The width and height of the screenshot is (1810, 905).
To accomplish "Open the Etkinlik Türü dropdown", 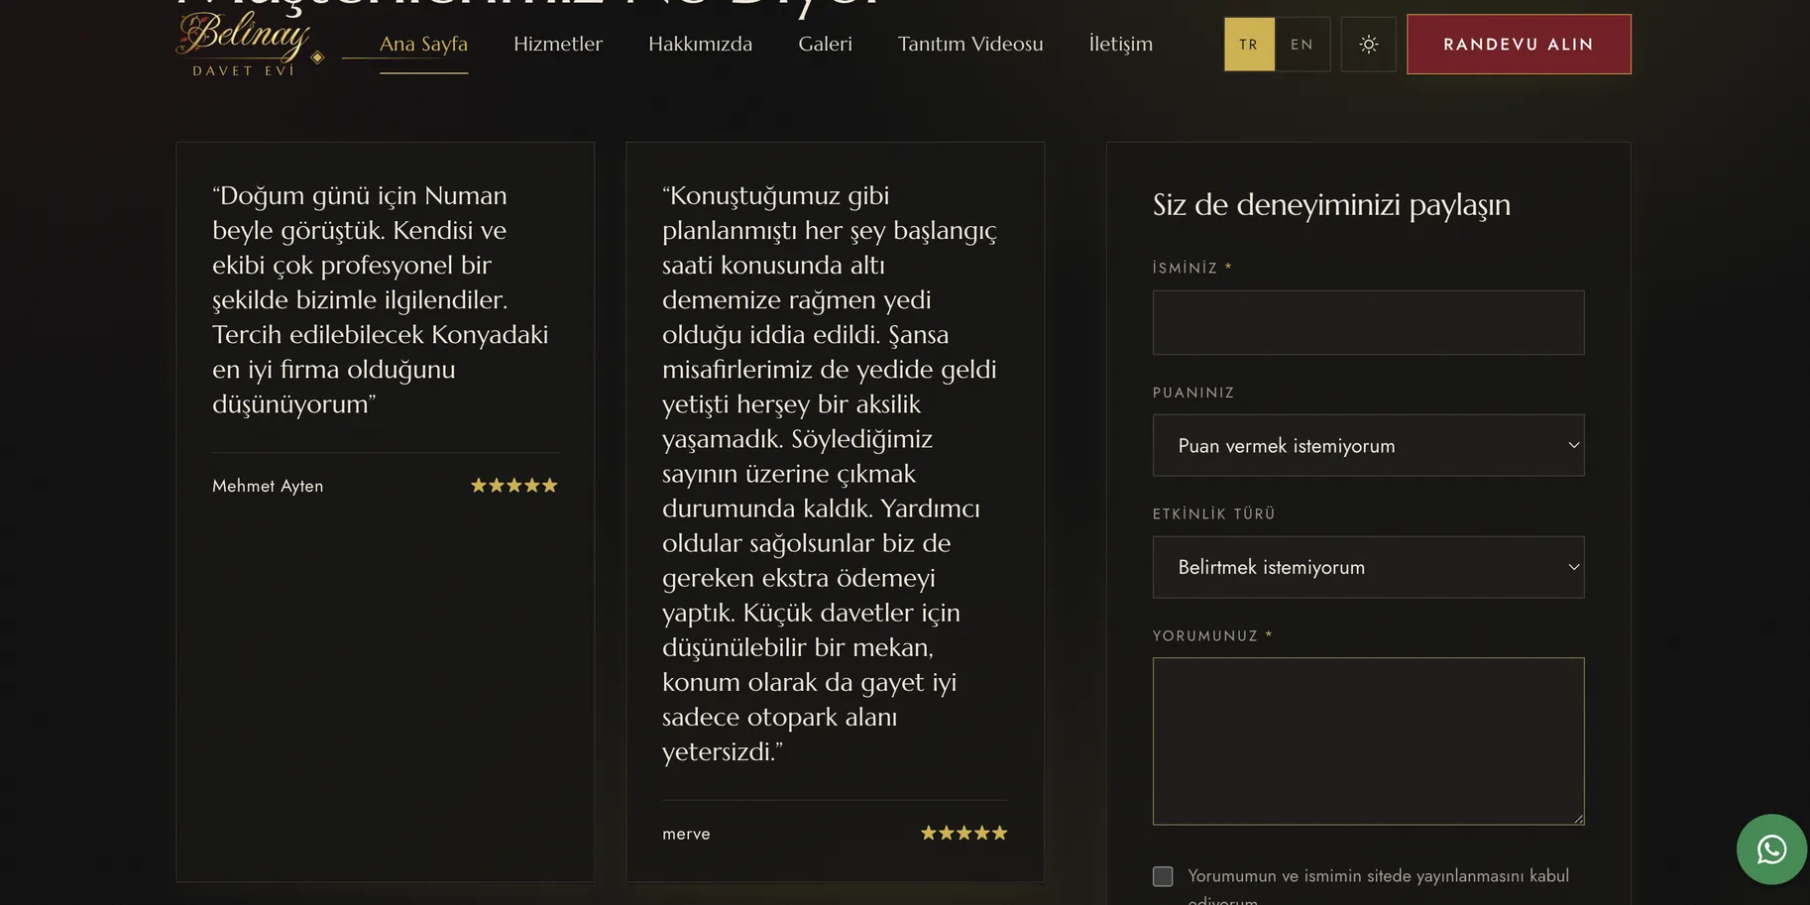I will 1368,567.
